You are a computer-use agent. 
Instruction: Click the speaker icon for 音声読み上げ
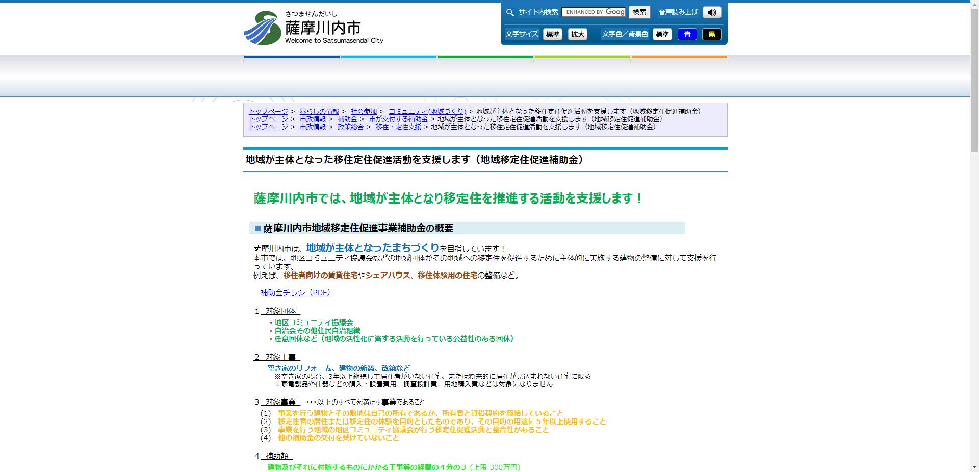click(712, 12)
